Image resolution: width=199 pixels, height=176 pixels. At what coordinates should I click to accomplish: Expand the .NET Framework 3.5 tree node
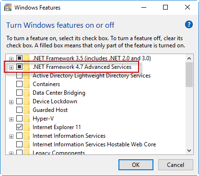(x=11, y=59)
